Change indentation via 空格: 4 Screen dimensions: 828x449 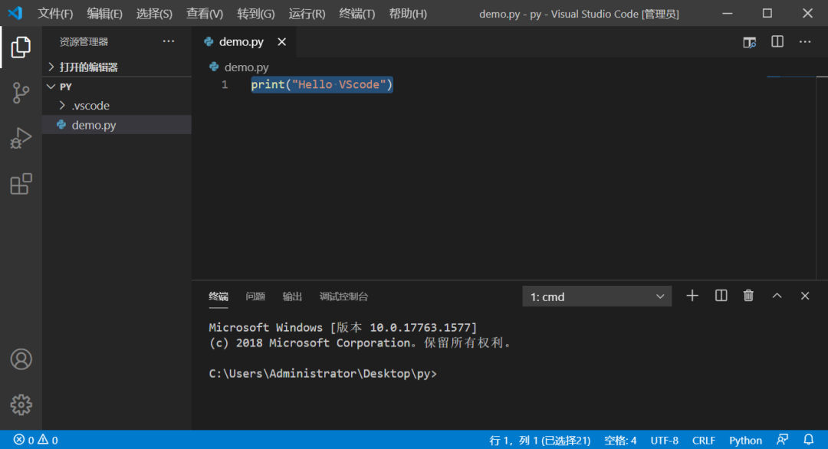(620, 440)
